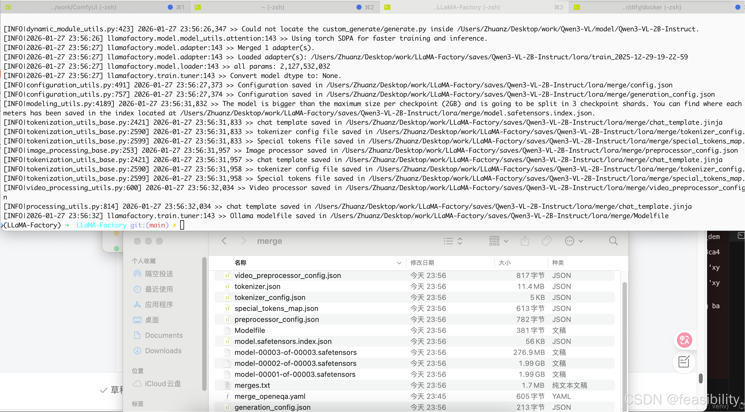
Task: Toggle name column sort order chevron
Action: [399, 263]
